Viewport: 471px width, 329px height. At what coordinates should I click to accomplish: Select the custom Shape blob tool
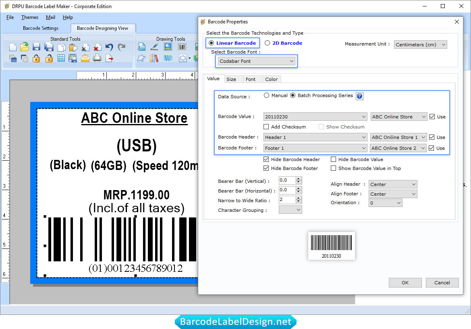pyautogui.click(x=141, y=58)
